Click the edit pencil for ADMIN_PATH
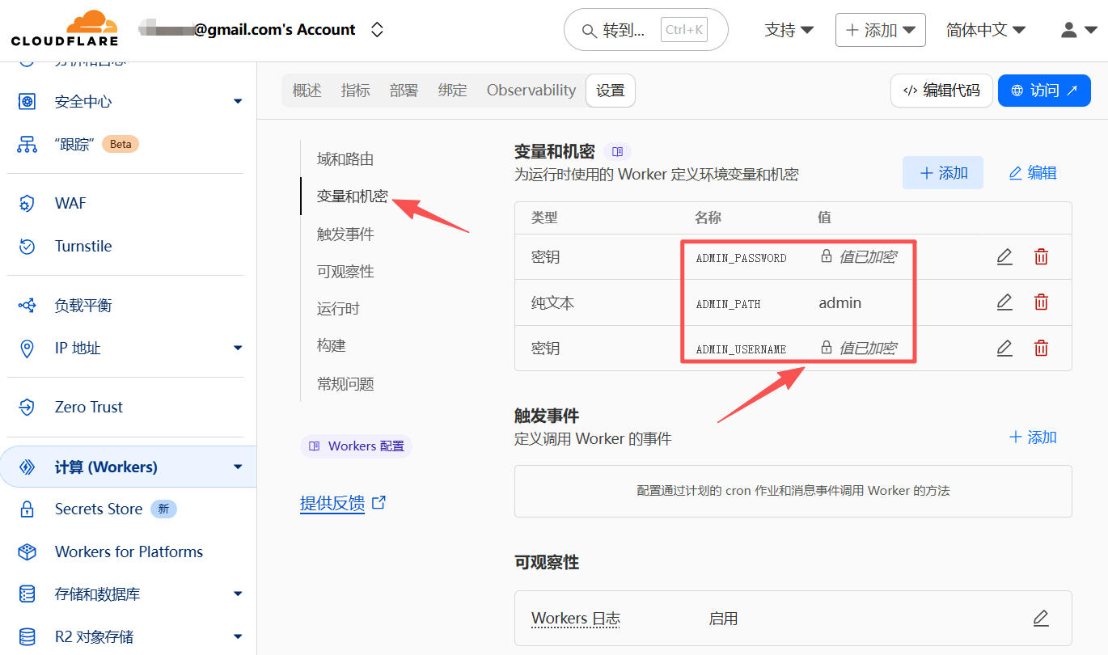Image resolution: width=1108 pixels, height=655 pixels. click(1004, 302)
